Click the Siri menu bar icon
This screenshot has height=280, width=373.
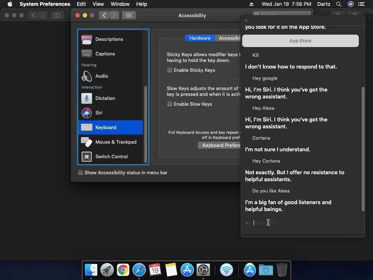(351, 4)
